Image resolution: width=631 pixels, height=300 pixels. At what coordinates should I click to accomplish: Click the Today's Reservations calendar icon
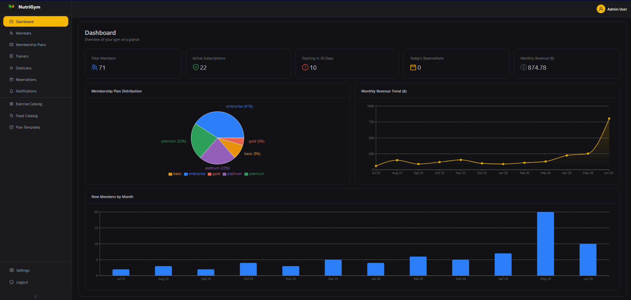point(413,67)
